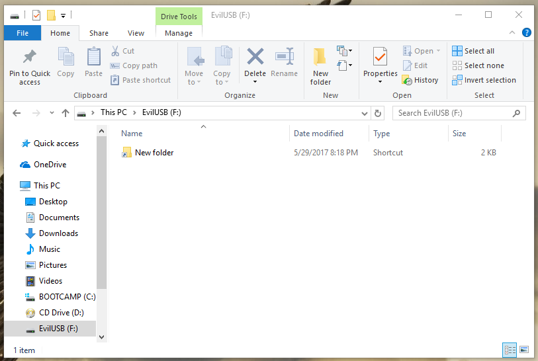The image size is (538, 361).
Task: Open the File menu tab
Action: 22,33
